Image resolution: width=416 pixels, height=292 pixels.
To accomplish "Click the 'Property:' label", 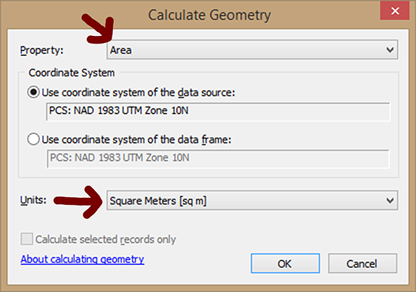I will [x=41, y=51].
